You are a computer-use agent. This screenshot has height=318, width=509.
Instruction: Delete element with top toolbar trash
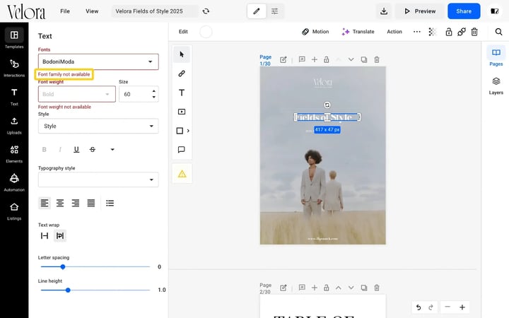tap(474, 32)
